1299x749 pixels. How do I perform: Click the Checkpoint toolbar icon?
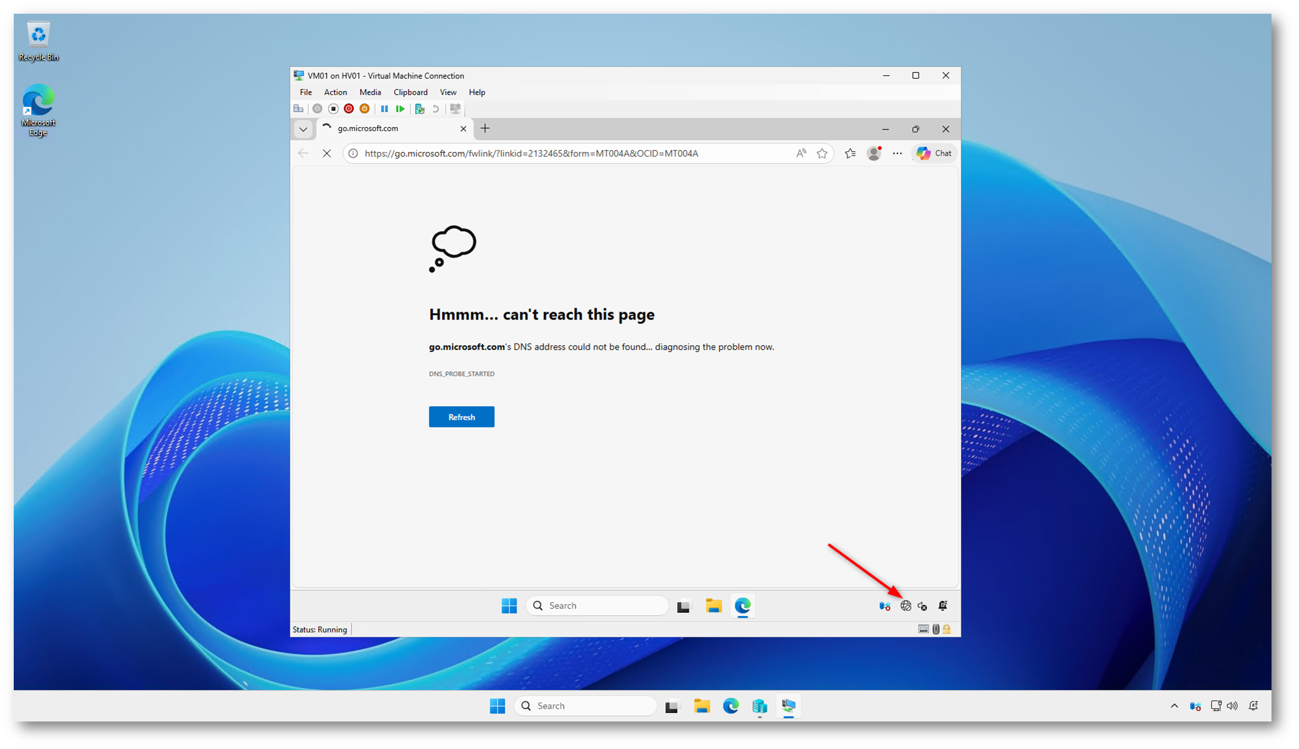pyautogui.click(x=420, y=109)
